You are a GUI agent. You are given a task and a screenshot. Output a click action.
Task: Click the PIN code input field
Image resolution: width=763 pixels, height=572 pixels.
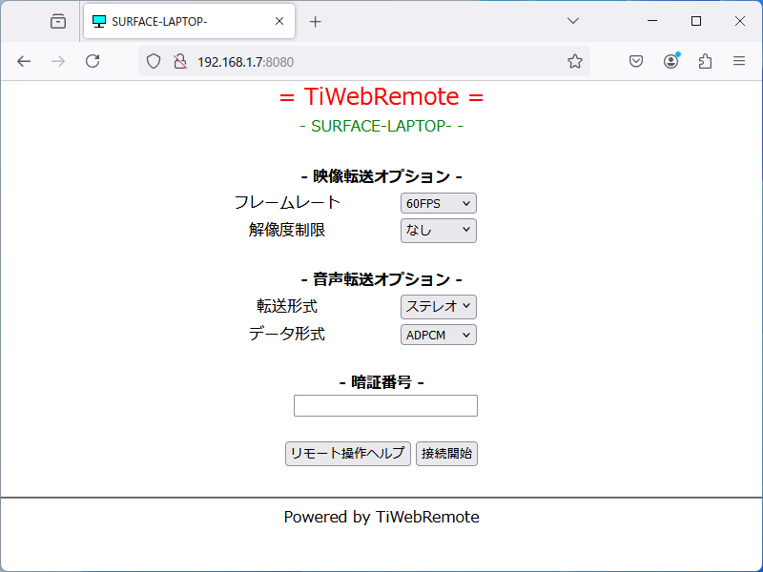385,405
